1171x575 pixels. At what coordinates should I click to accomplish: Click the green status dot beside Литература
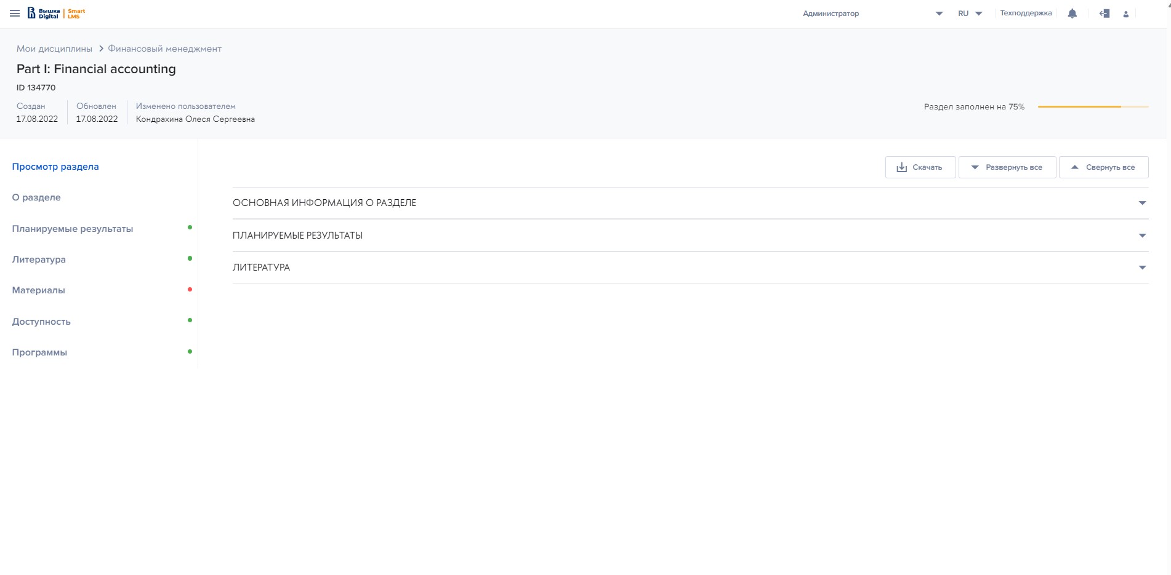click(x=190, y=258)
